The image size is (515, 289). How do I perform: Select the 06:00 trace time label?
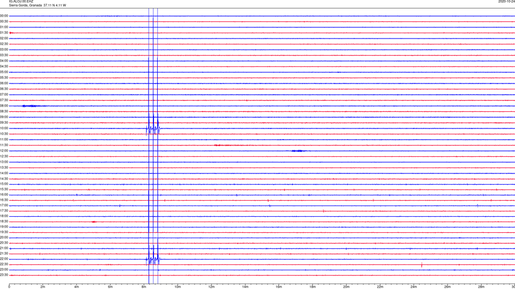(x=4, y=83)
